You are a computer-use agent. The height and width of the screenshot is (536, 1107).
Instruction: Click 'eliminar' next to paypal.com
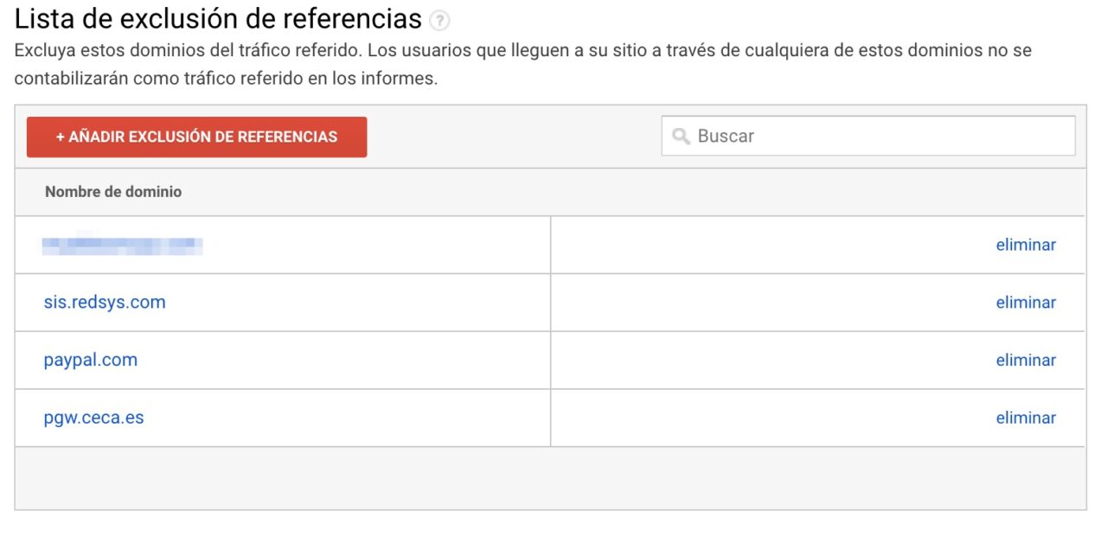point(1026,360)
